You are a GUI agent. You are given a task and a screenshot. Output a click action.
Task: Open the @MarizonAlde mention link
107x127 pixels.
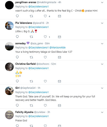click(58, 48)
